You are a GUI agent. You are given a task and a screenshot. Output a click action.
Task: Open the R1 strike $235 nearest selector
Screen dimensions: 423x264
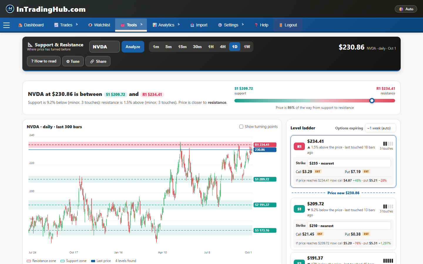(x=349, y=163)
